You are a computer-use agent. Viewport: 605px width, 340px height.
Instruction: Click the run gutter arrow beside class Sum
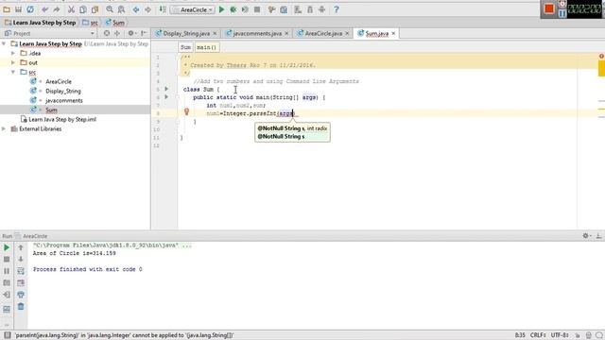pyautogui.click(x=166, y=89)
